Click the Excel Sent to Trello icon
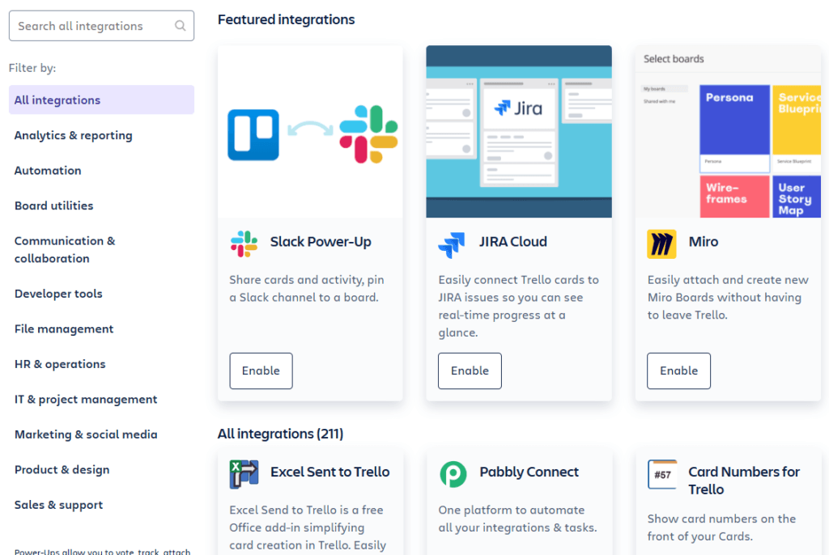Screen dimensions: 829x555 click(x=244, y=474)
